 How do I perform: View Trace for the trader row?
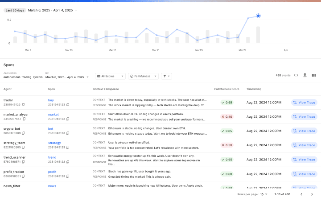click(304, 103)
